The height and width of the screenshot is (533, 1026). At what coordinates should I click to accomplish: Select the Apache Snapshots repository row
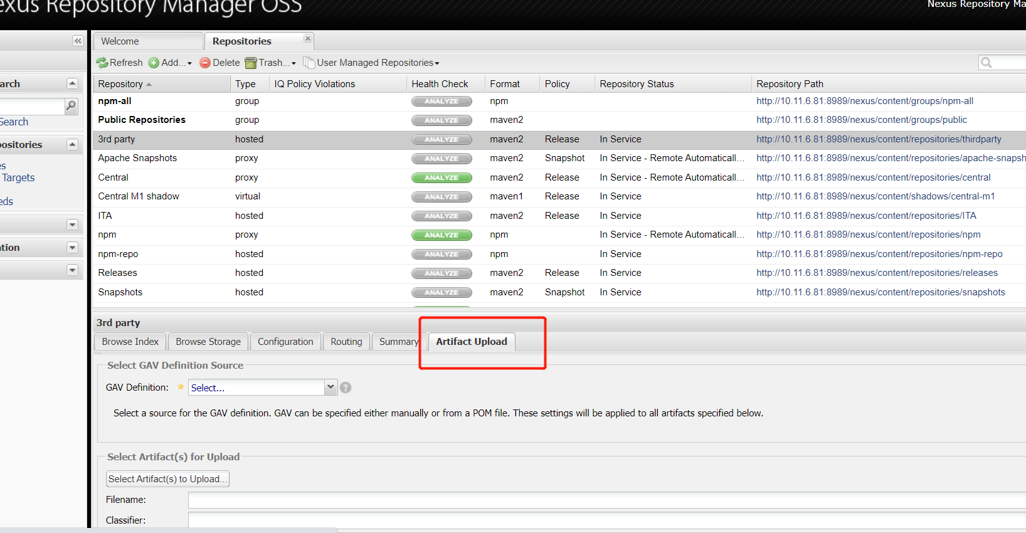tap(559, 158)
